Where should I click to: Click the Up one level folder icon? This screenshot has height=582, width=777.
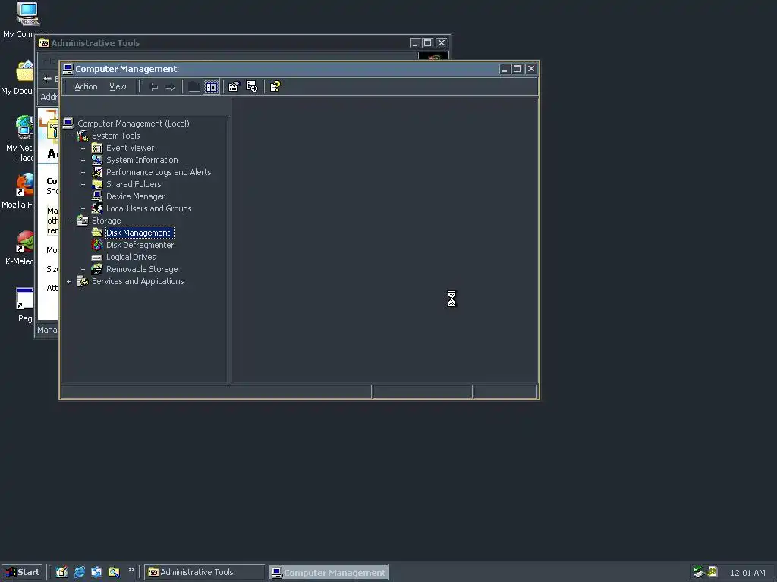[x=193, y=87]
